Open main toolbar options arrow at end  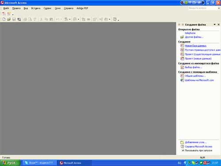coord(118,20)
